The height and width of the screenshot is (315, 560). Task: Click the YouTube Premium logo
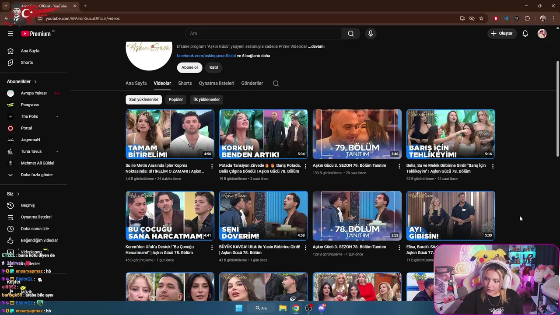(36, 34)
